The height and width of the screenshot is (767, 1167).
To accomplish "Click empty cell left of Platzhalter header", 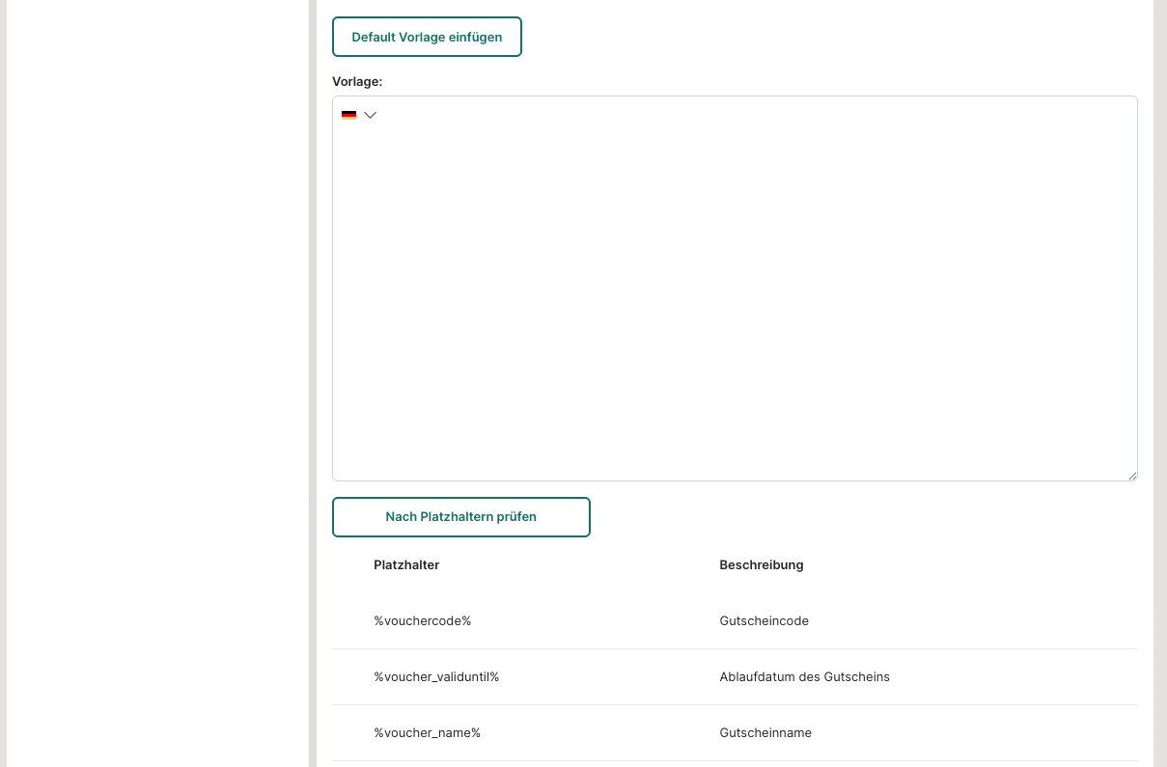I will pos(351,565).
